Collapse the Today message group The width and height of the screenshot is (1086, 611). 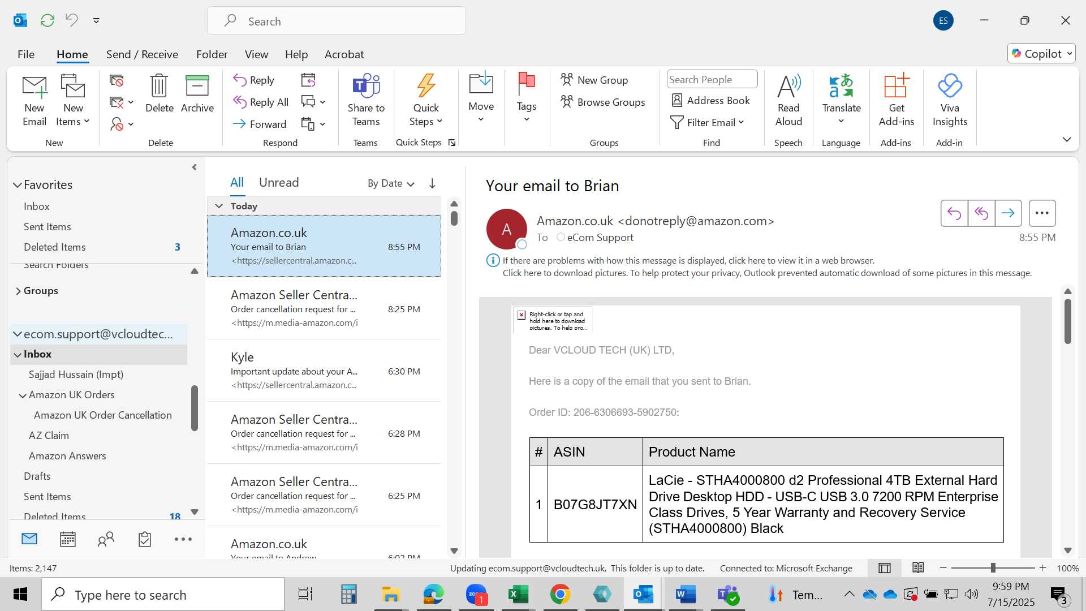click(219, 206)
